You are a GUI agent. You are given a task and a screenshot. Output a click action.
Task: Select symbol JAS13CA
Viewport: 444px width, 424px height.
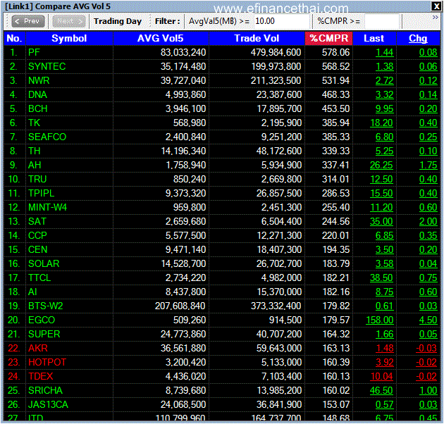[x=48, y=405]
